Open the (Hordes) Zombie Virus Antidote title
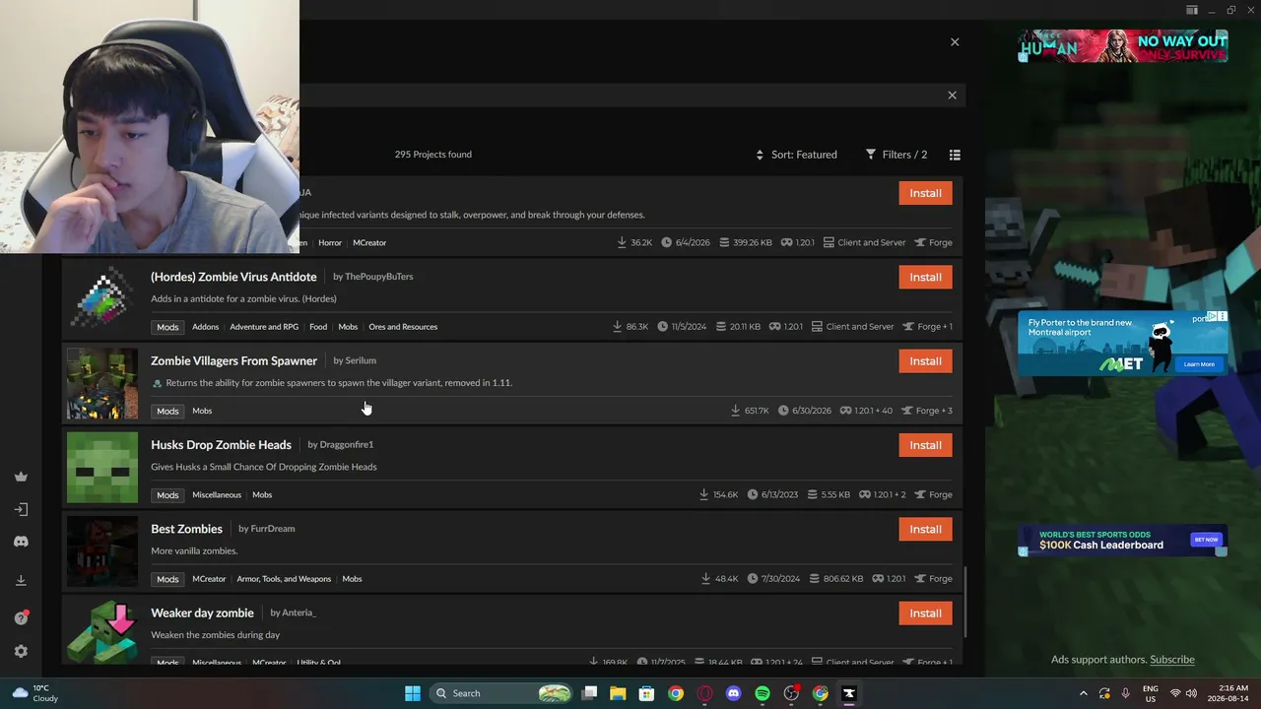The width and height of the screenshot is (1261, 709). (x=233, y=277)
